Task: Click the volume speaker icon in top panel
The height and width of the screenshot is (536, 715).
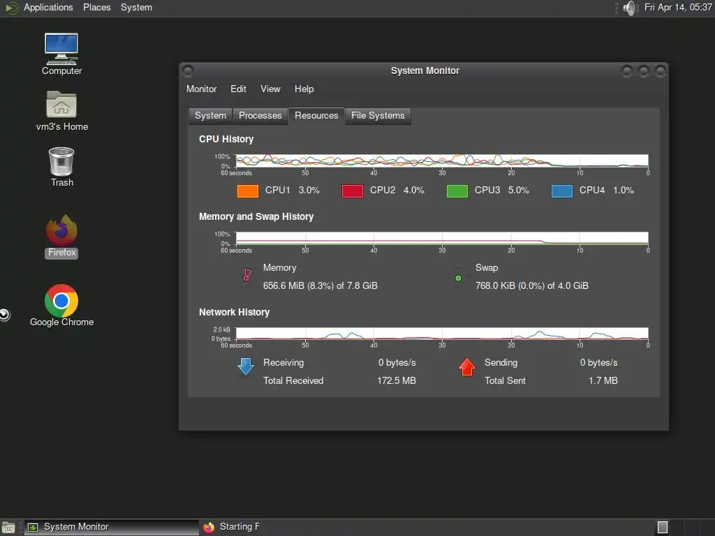Action: (629, 8)
